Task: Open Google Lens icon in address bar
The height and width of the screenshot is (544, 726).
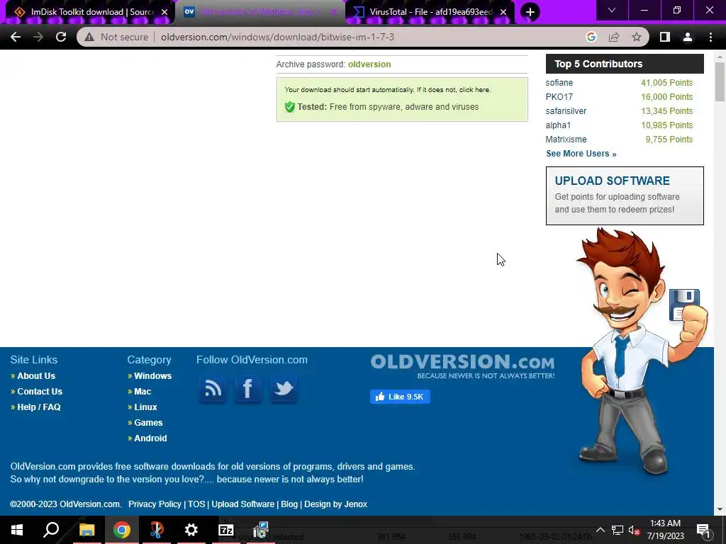Action: [x=591, y=37]
